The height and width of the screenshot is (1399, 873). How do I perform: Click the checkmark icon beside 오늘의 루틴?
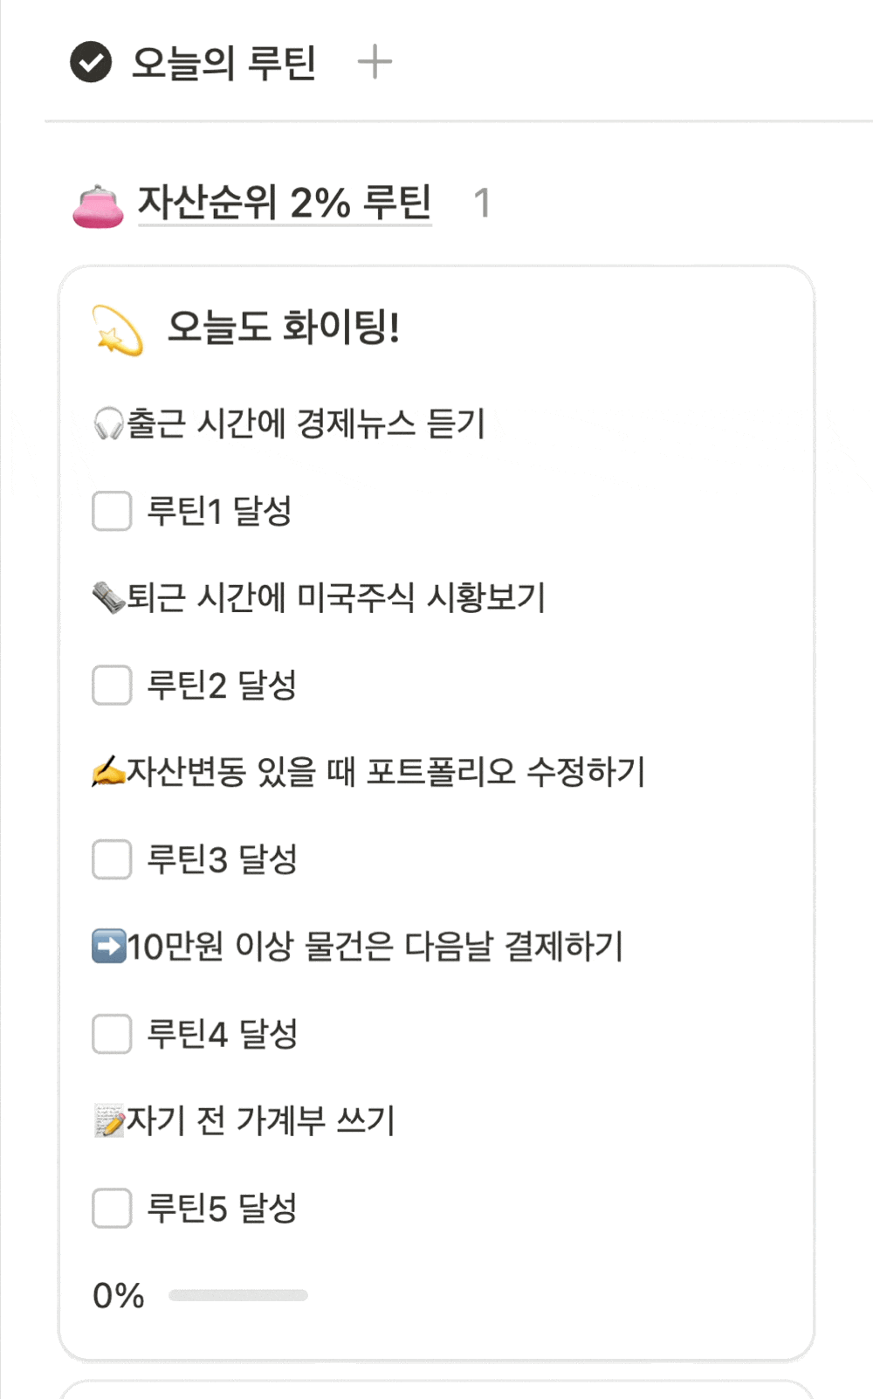tap(91, 62)
